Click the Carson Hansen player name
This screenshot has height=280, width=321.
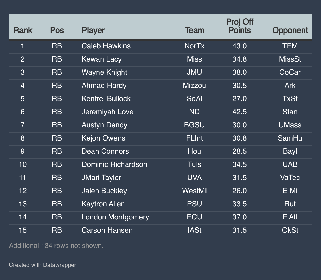click(107, 230)
